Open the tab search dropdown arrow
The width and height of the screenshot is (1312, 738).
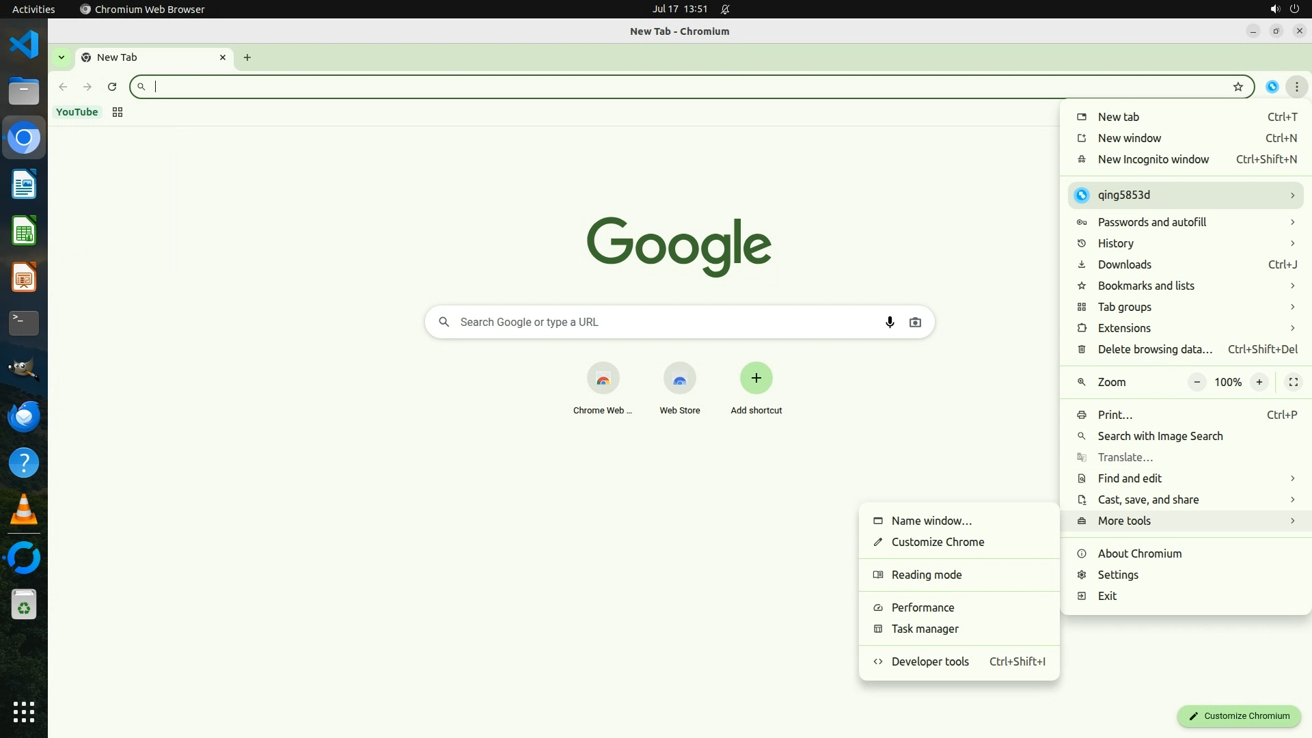(x=61, y=57)
